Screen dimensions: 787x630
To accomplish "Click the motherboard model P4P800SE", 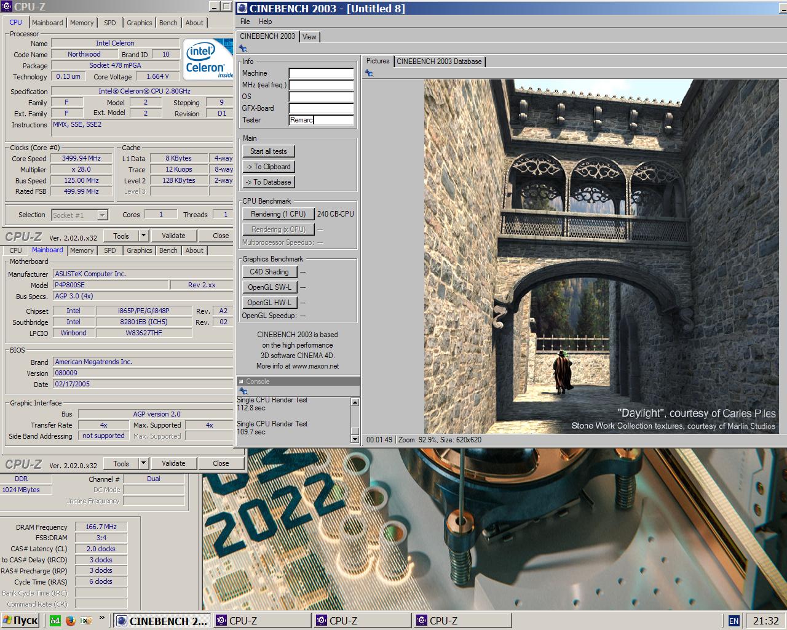I will (111, 285).
